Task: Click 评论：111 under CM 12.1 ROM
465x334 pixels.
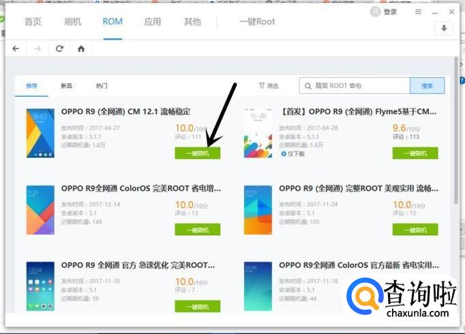Action: pyautogui.click(x=188, y=137)
